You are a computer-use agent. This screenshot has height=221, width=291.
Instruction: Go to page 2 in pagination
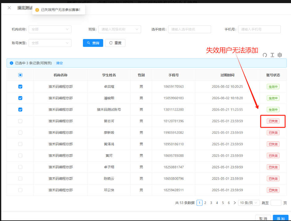click(x=205, y=203)
